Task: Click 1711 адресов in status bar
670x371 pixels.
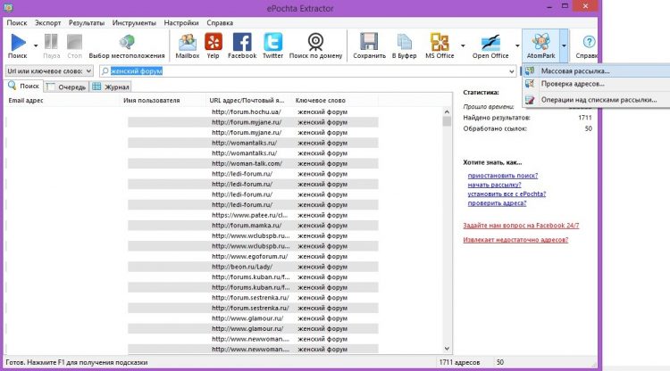Action: click(459, 362)
